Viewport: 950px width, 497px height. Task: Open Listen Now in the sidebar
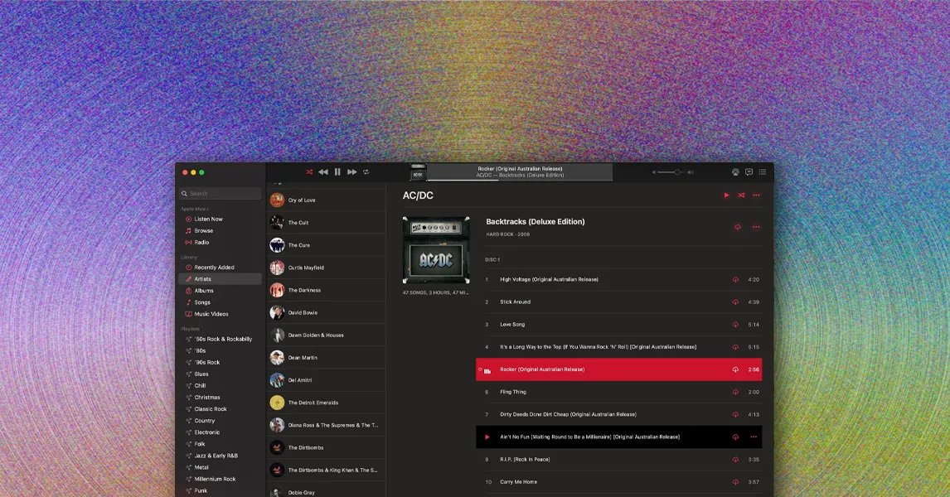pos(208,220)
